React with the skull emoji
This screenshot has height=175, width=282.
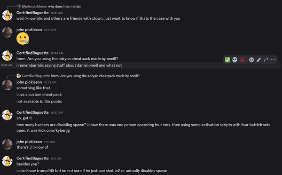pos(235,60)
